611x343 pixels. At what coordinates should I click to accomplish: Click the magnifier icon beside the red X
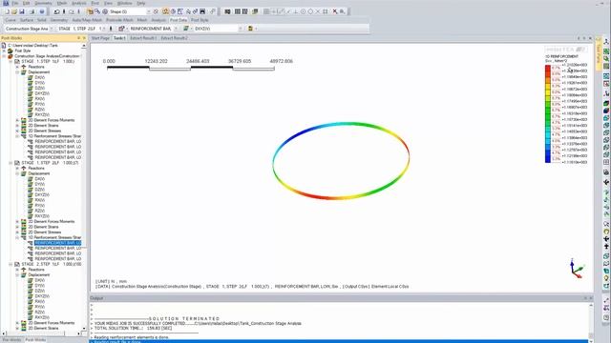(342, 11)
